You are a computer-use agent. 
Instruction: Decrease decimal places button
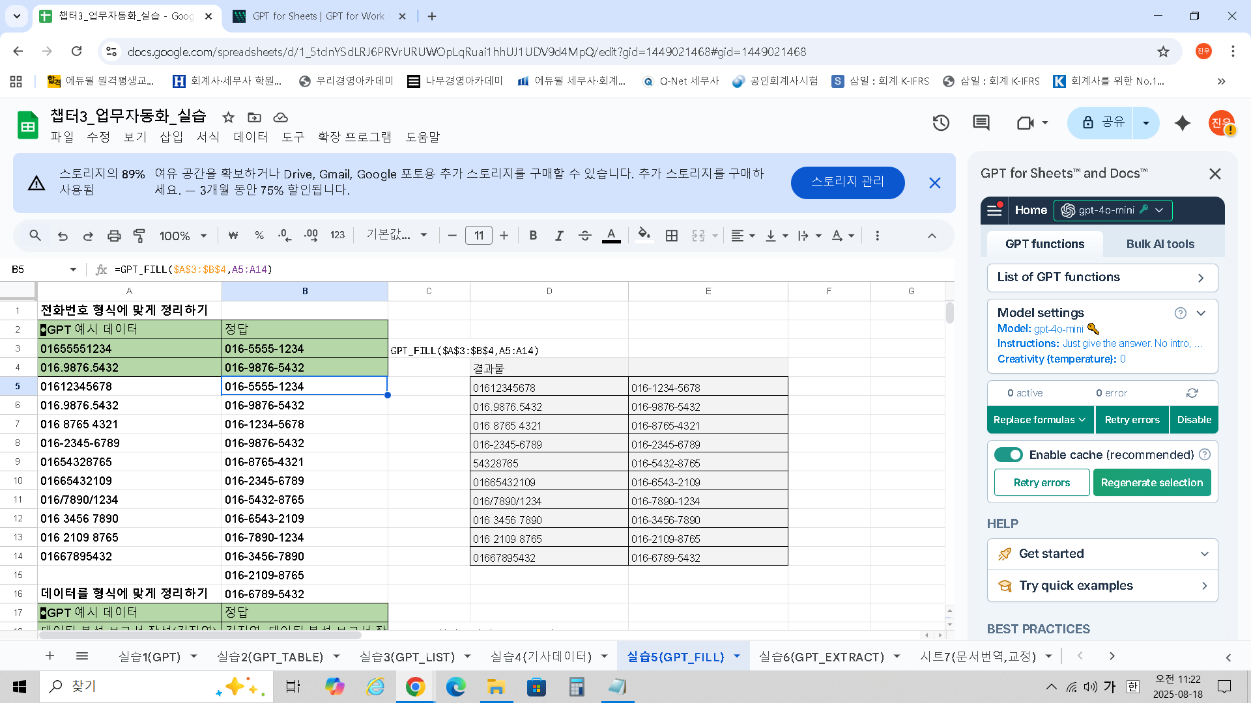coord(285,236)
